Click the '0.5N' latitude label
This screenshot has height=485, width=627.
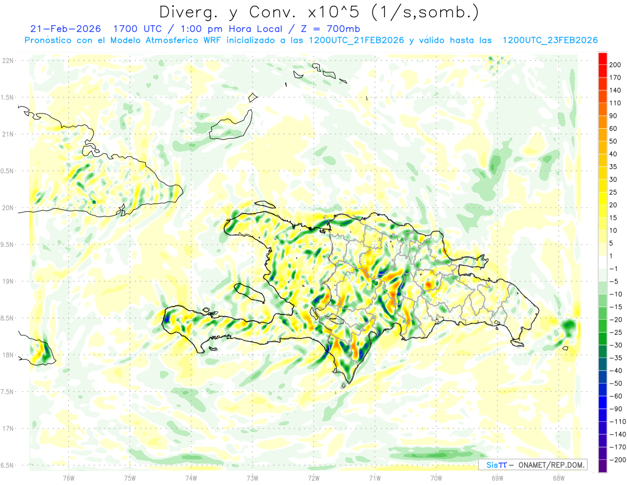point(8,171)
